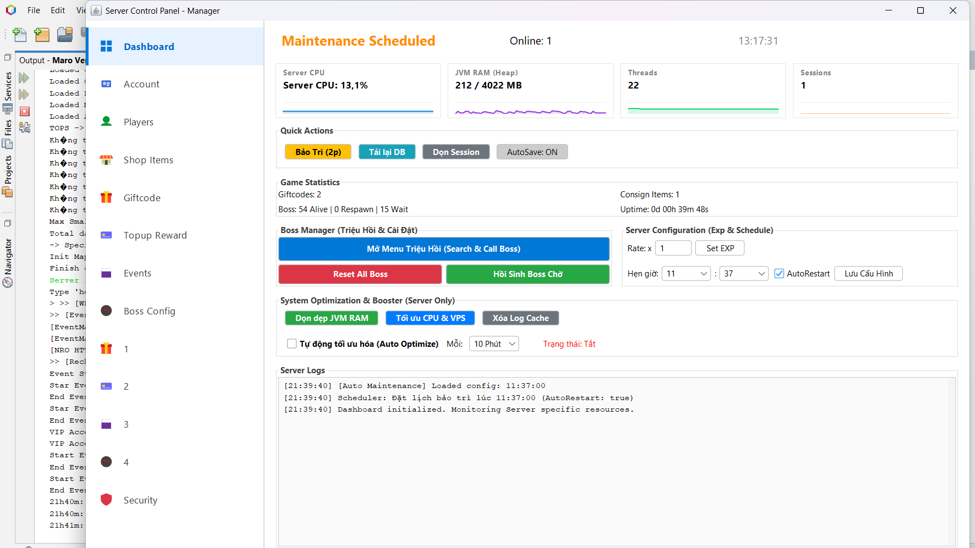Screen dimensions: 975x548
Task: Click the Dọn Session button
Action: [x=456, y=152]
